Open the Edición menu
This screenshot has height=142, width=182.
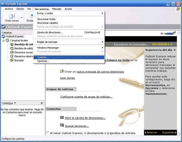click(x=20, y=9)
